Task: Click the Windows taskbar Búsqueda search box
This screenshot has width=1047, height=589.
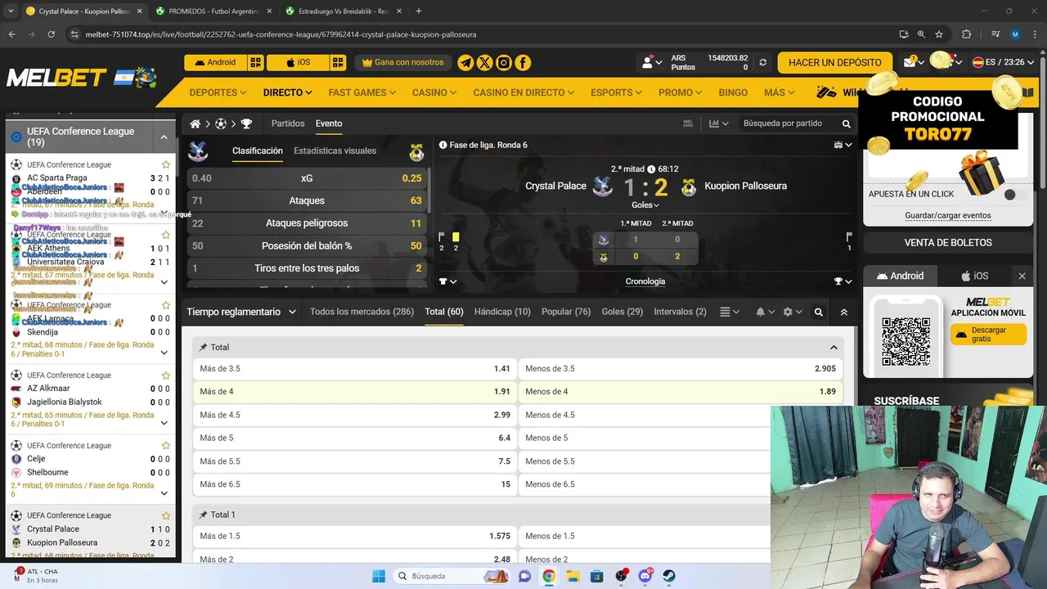Action: (x=452, y=576)
